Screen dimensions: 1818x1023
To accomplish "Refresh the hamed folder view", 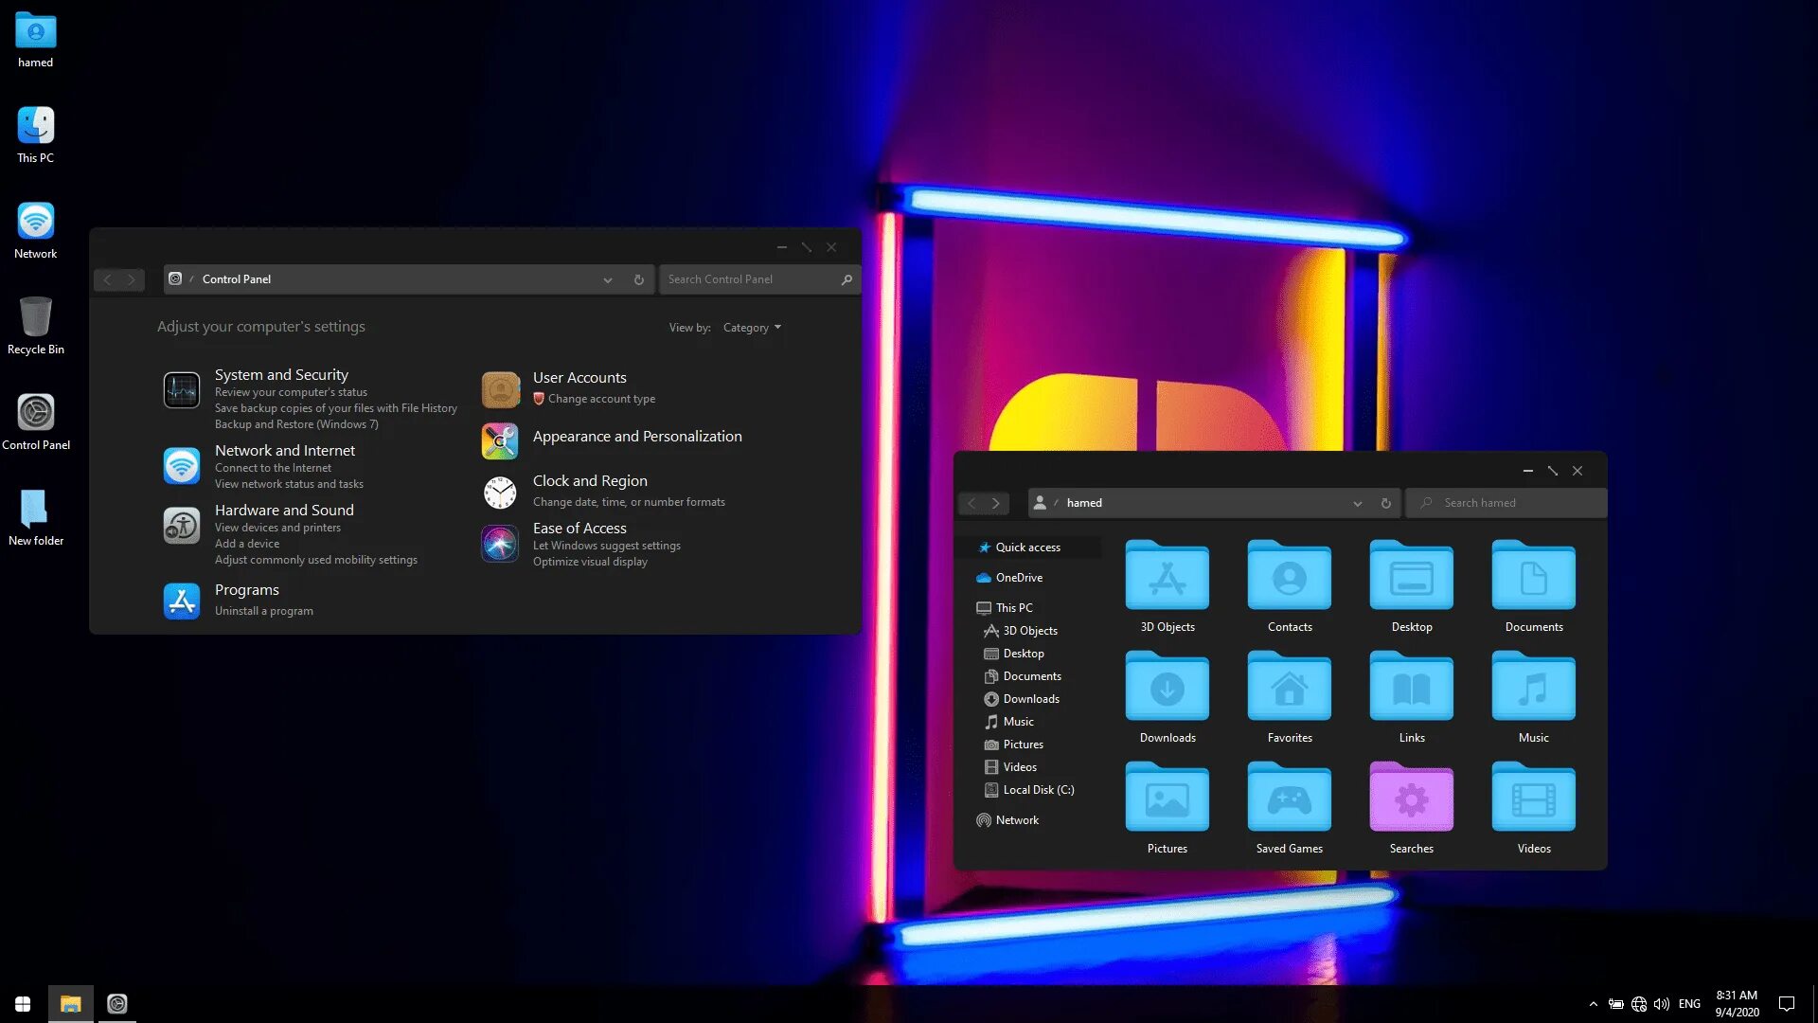I will point(1384,502).
